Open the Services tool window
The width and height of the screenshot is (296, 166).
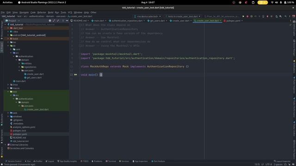(x=124, y=161)
